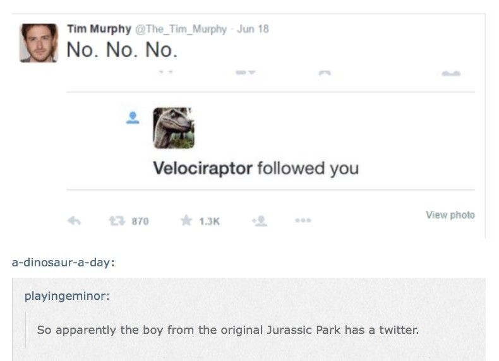Retweet using the retweet icon beside 870
The width and height of the screenshot is (499, 361).
117,221
